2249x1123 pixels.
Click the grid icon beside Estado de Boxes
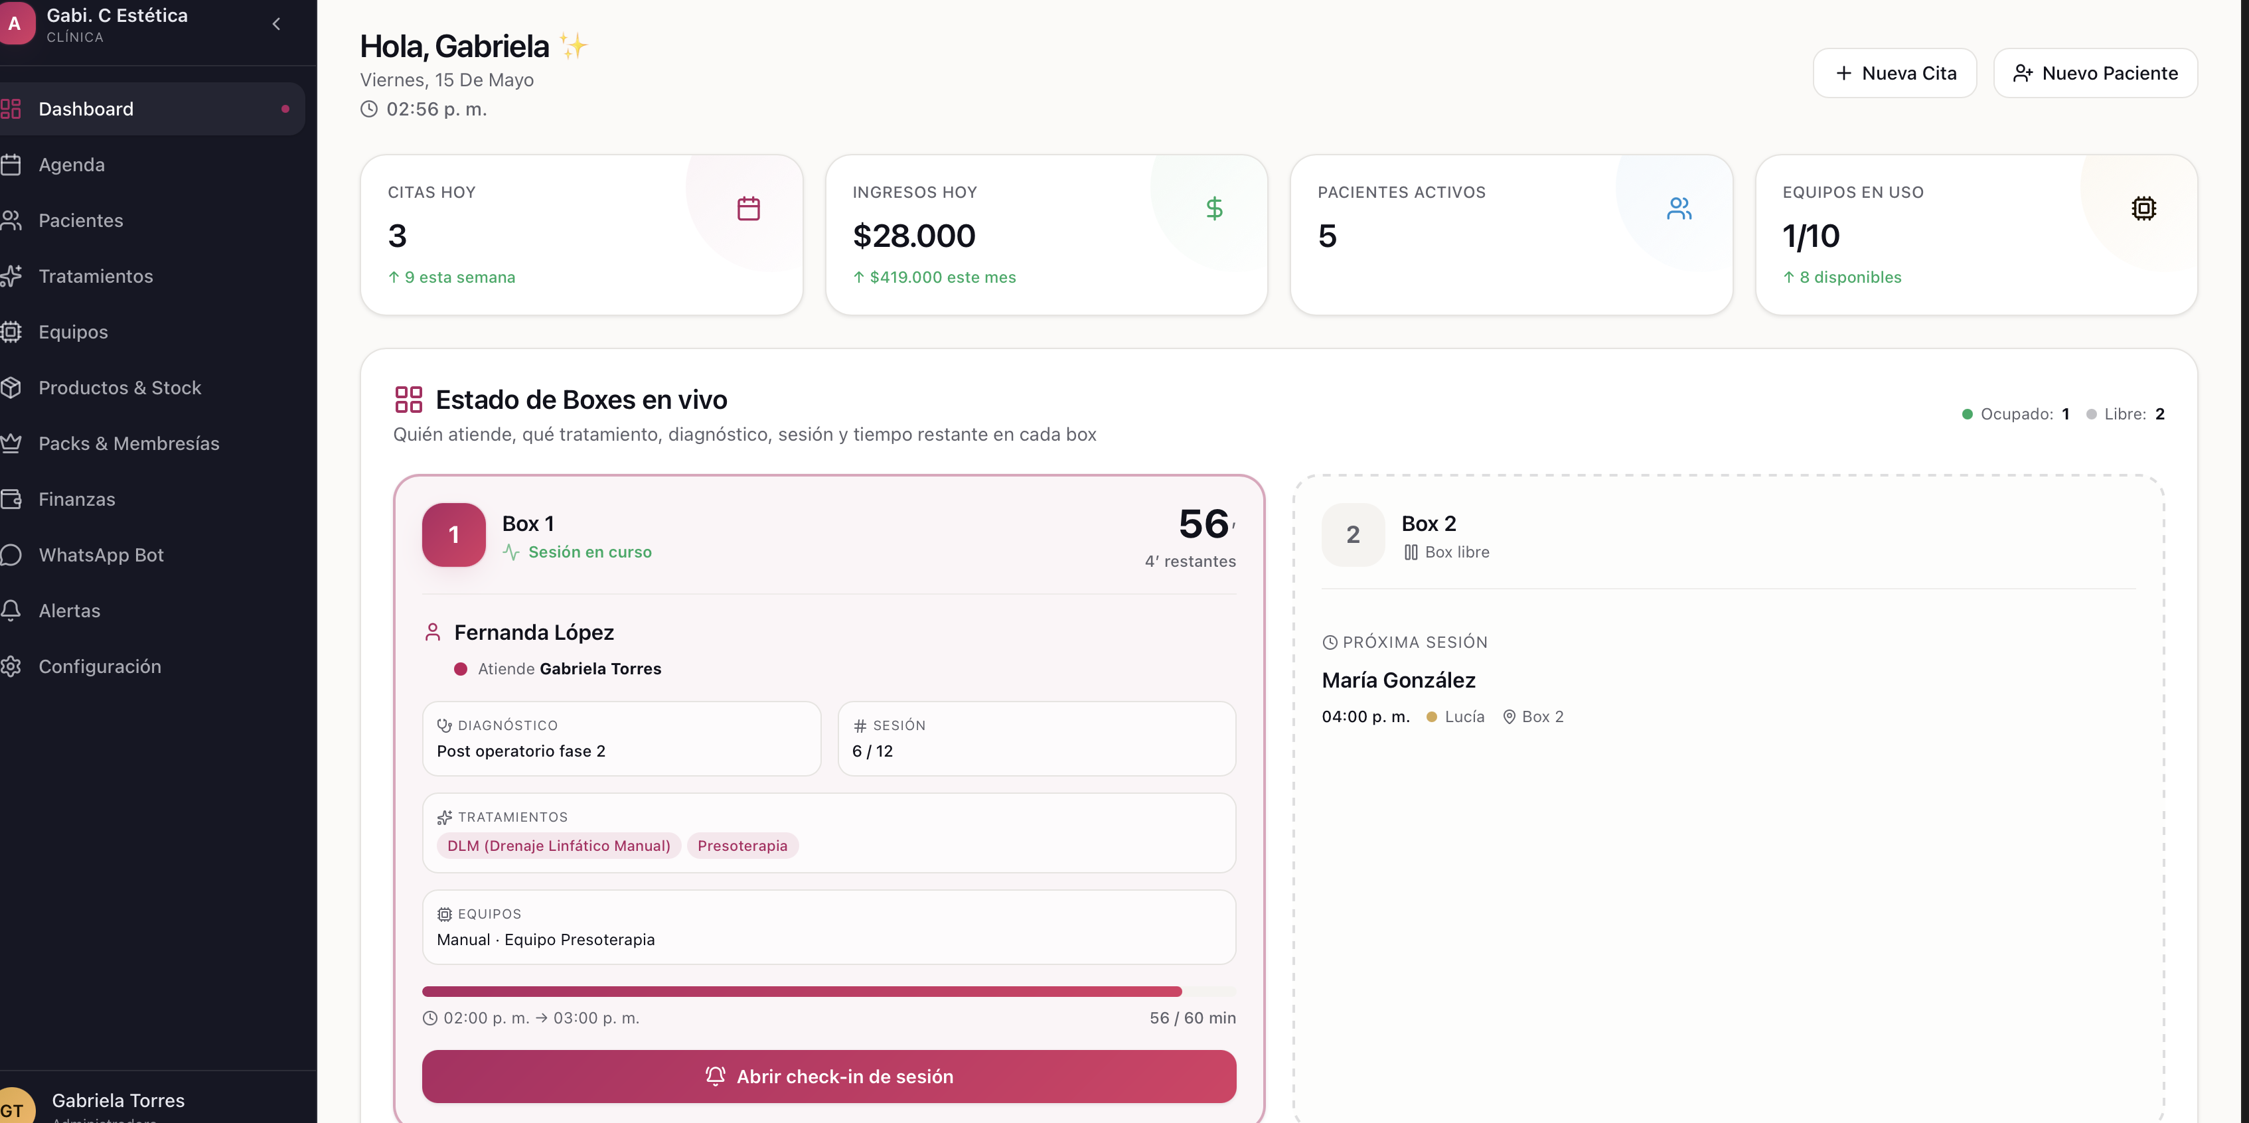(409, 400)
